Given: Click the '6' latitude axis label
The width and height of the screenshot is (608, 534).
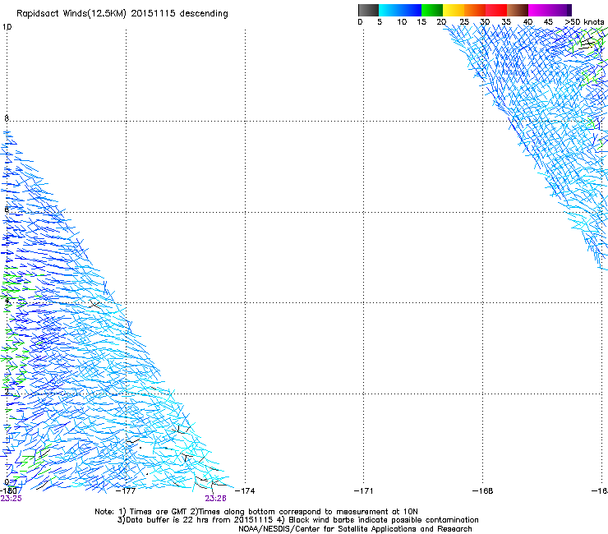Looking at the screenshot, I should click(7, 209).
